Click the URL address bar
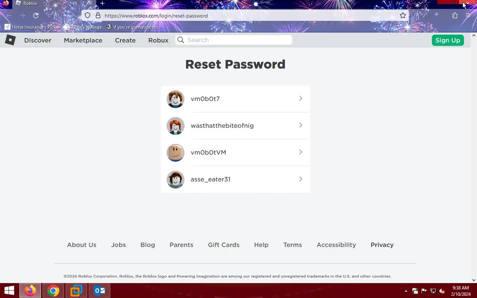The image size is (477, 298). coord(246,16)
